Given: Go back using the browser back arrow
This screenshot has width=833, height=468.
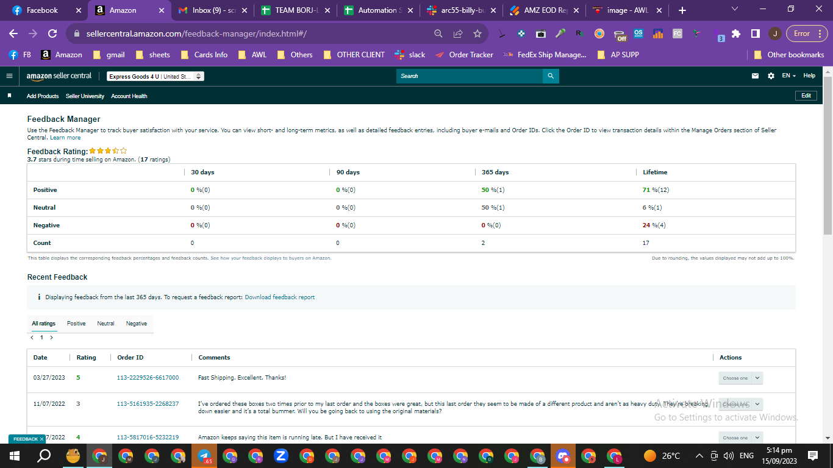Looking at the screenshot, I should (13, 34).
